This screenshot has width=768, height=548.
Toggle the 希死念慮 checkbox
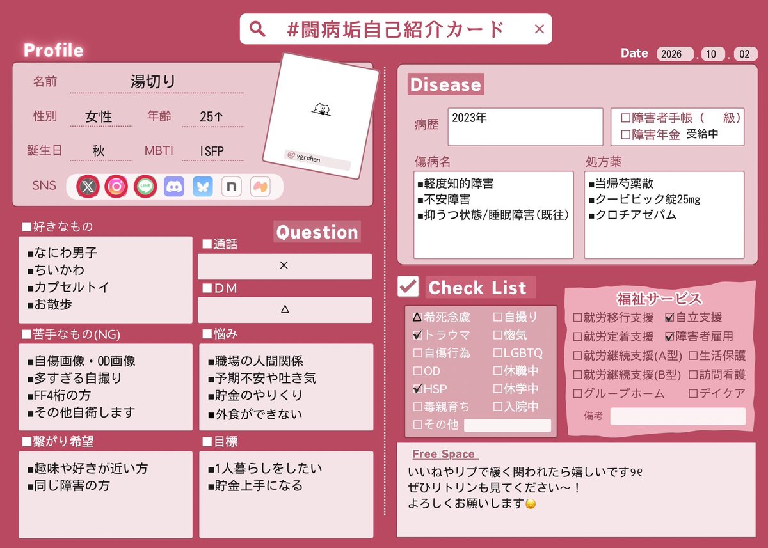point(417,317)
